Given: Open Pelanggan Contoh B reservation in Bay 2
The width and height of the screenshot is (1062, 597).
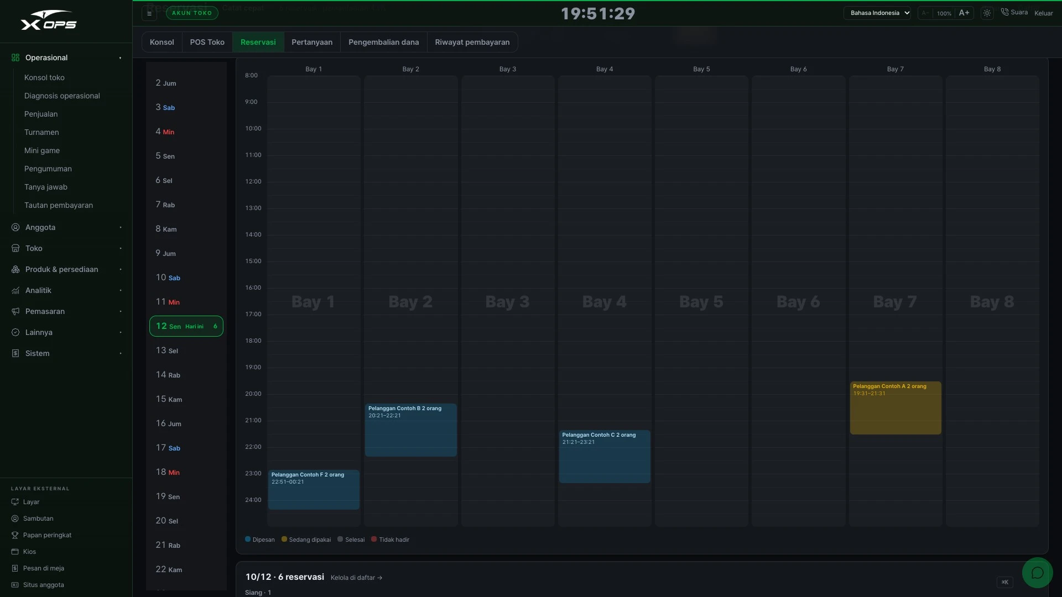Looking at the screenshot, I should 411,430.
